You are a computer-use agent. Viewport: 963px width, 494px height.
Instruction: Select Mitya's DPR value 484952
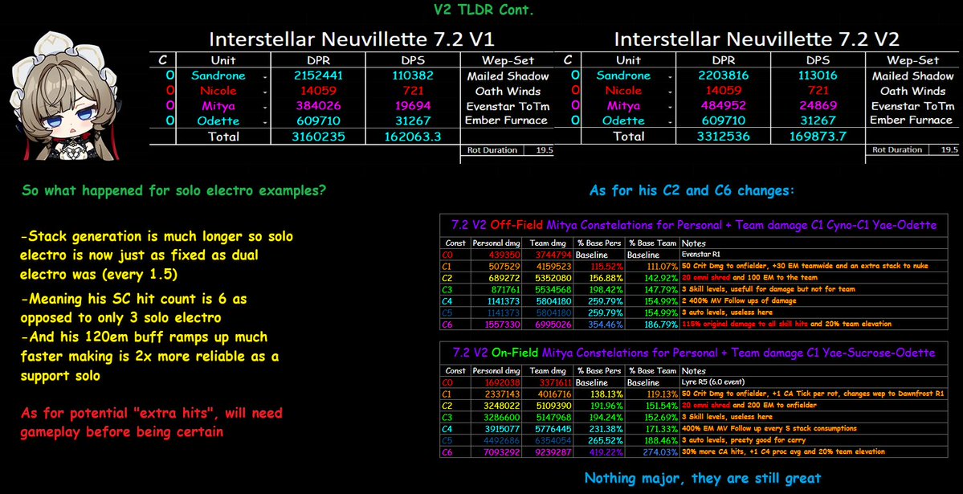coord(724,106)
